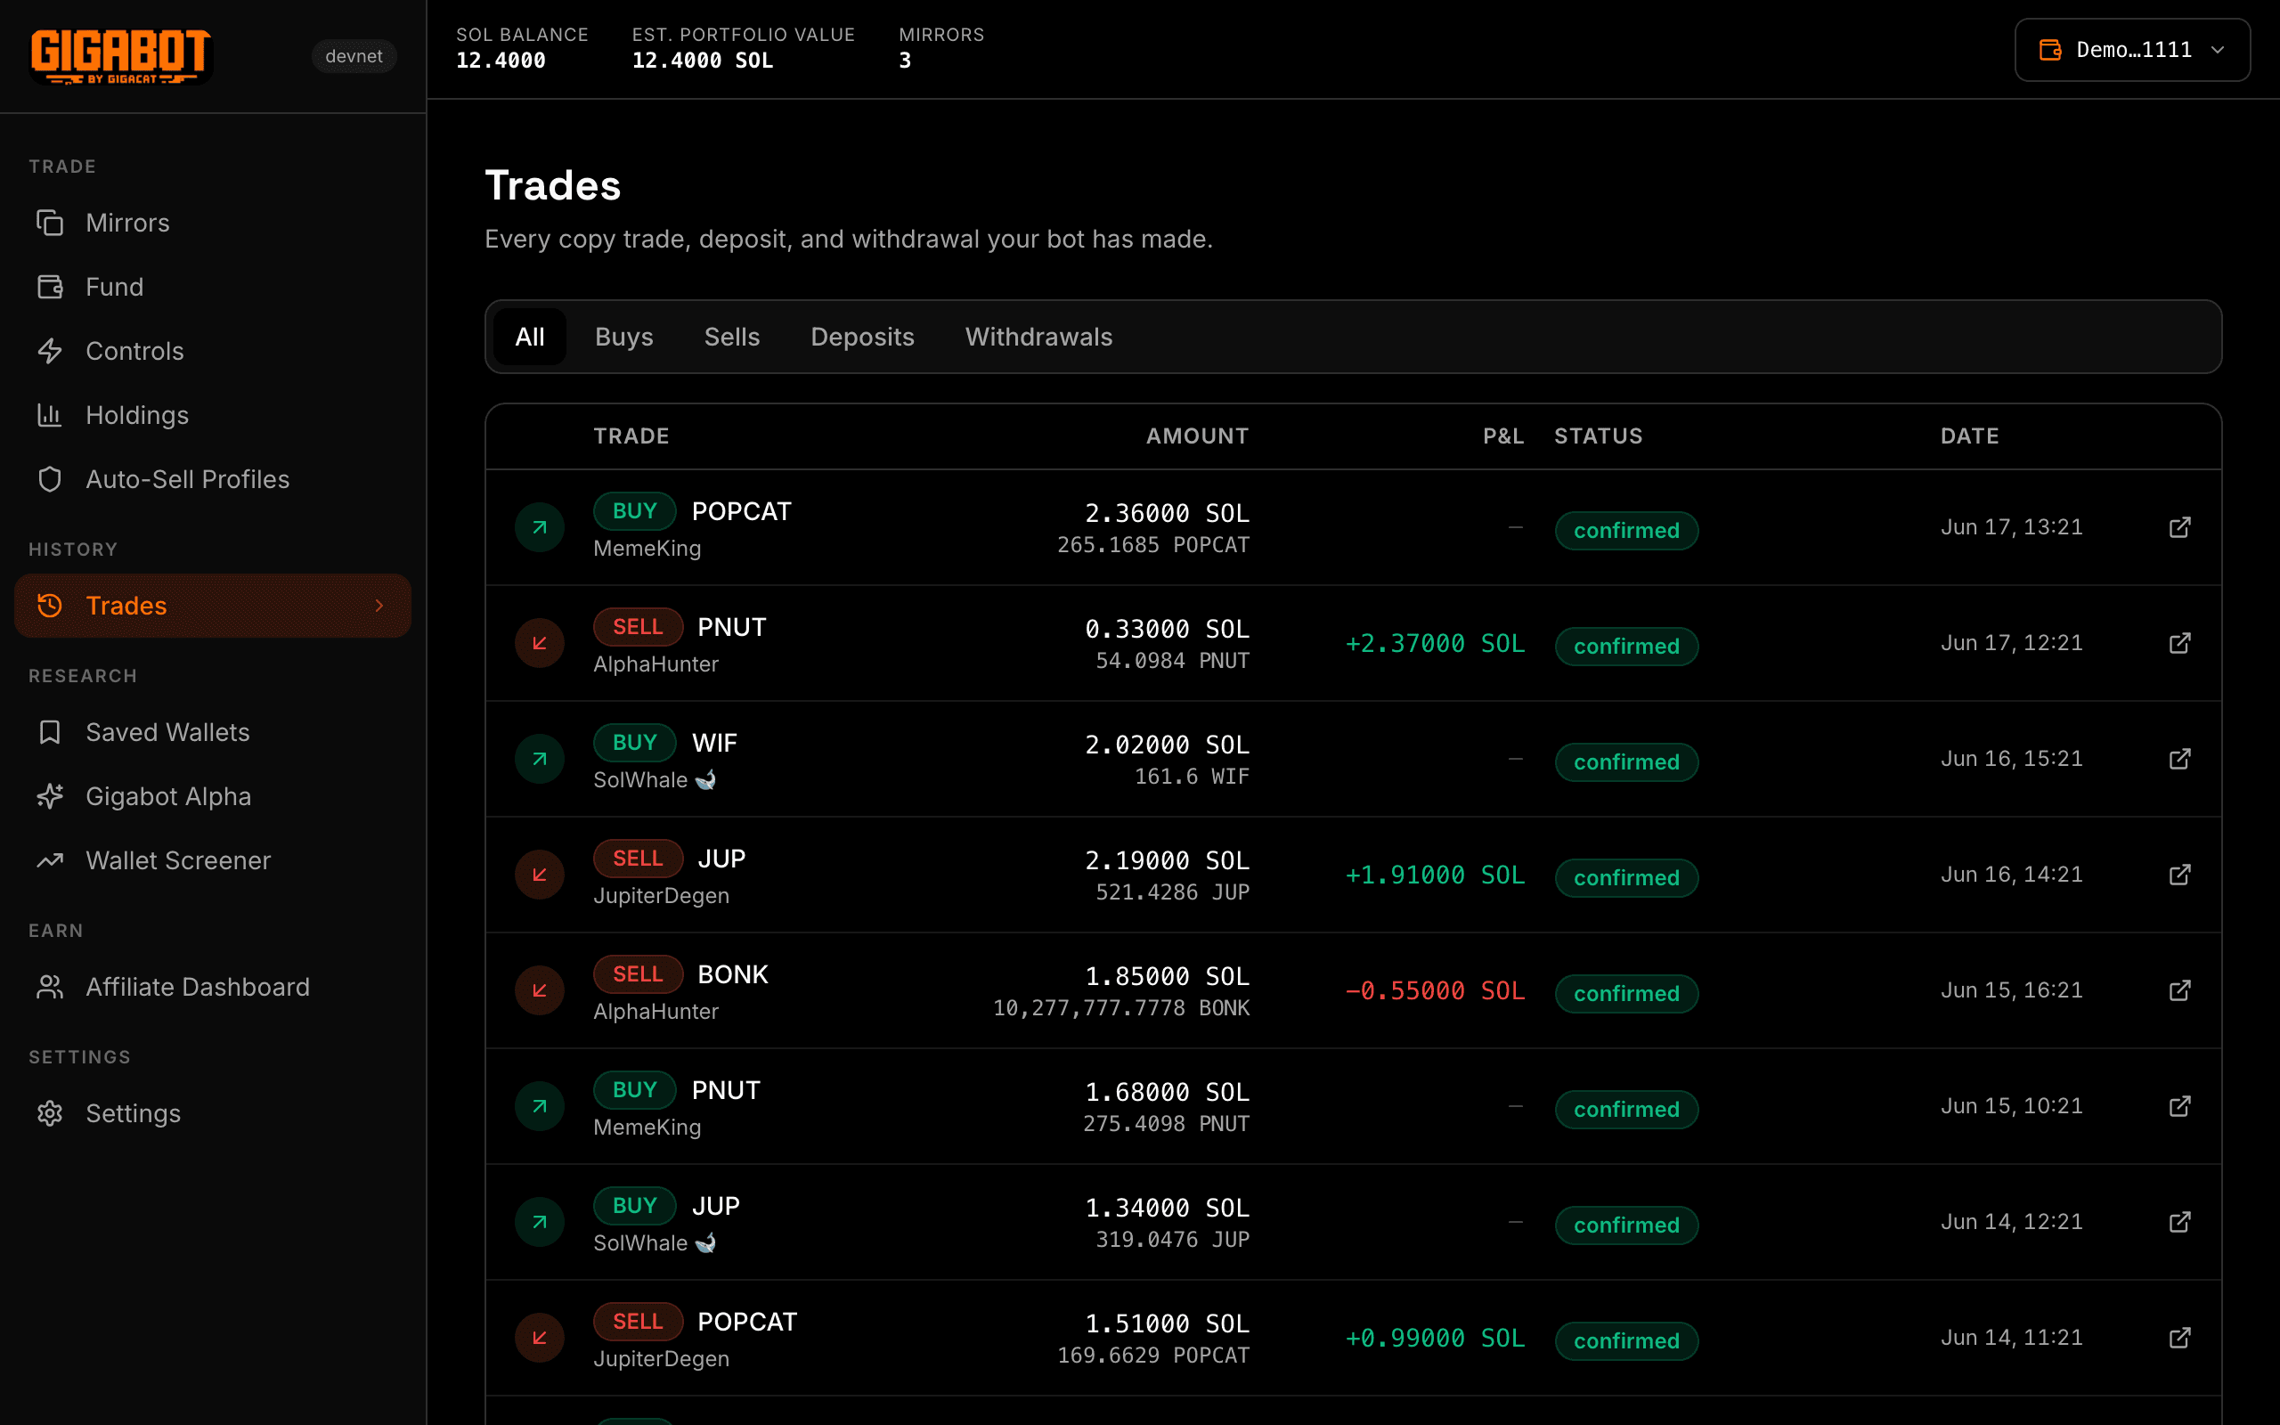
Task: Click the BUY badge on the WIF row
Action: pos(634,743)
